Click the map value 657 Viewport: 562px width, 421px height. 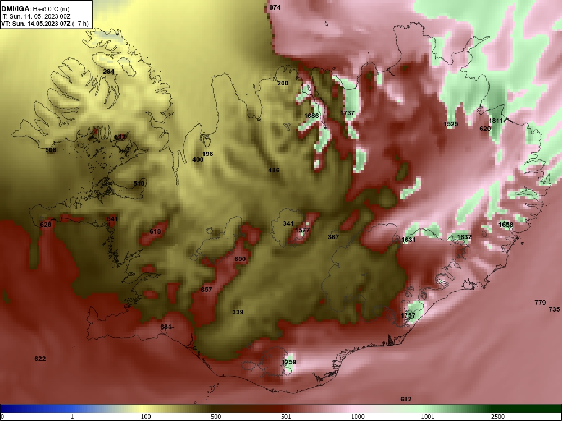coord(206,290)
